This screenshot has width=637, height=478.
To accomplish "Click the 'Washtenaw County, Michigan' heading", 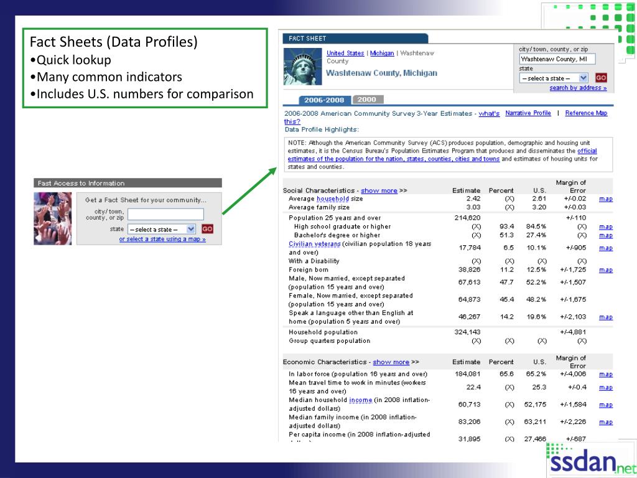I will (x=382, y=73).
